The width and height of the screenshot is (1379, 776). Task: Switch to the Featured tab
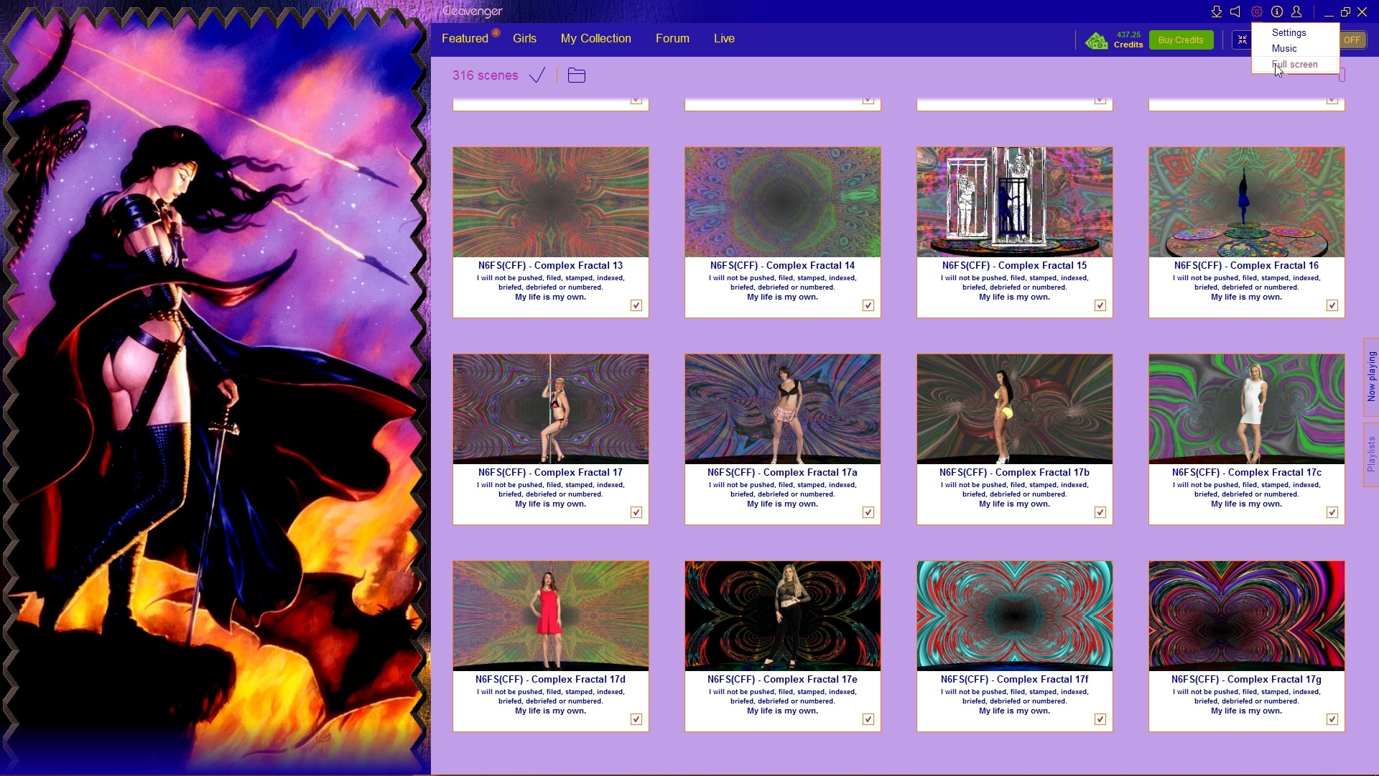tap(465, 39)
